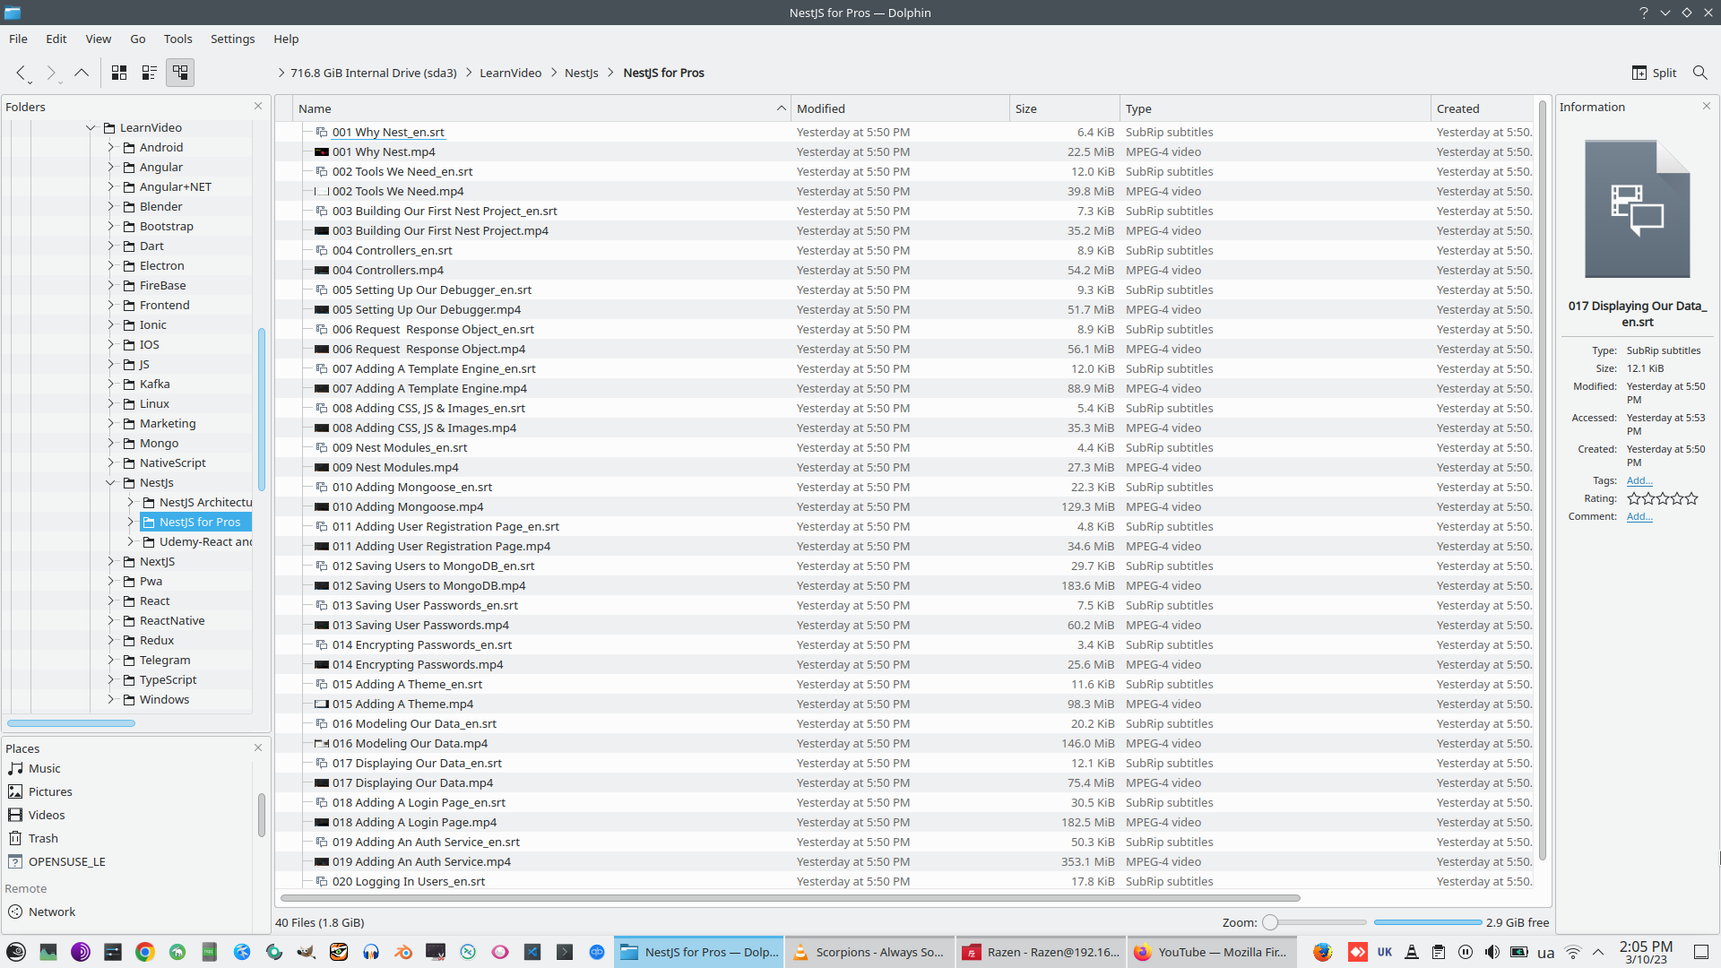Image resolution: width=1721 pixels, height=968 pixels.
Task: Open the Tools menu
Action: pyautogui.click(x=177, y=39)
